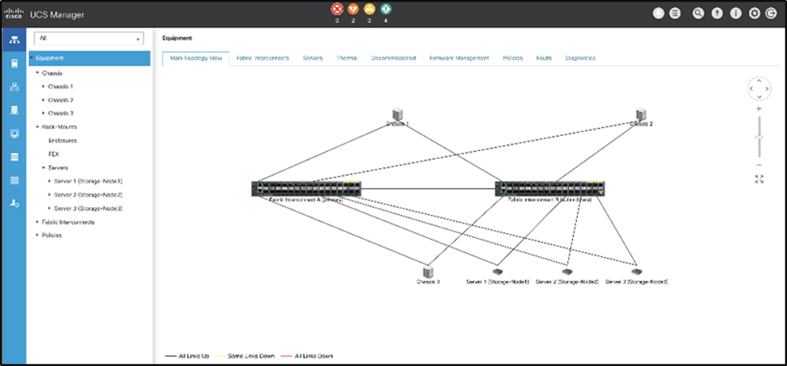This screenshot has height=366, width=787.
Task: Click the Cisco logo
Action: [14, 14]
